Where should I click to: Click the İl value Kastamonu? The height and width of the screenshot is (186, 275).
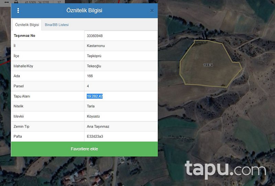click(x=96, y=46)
